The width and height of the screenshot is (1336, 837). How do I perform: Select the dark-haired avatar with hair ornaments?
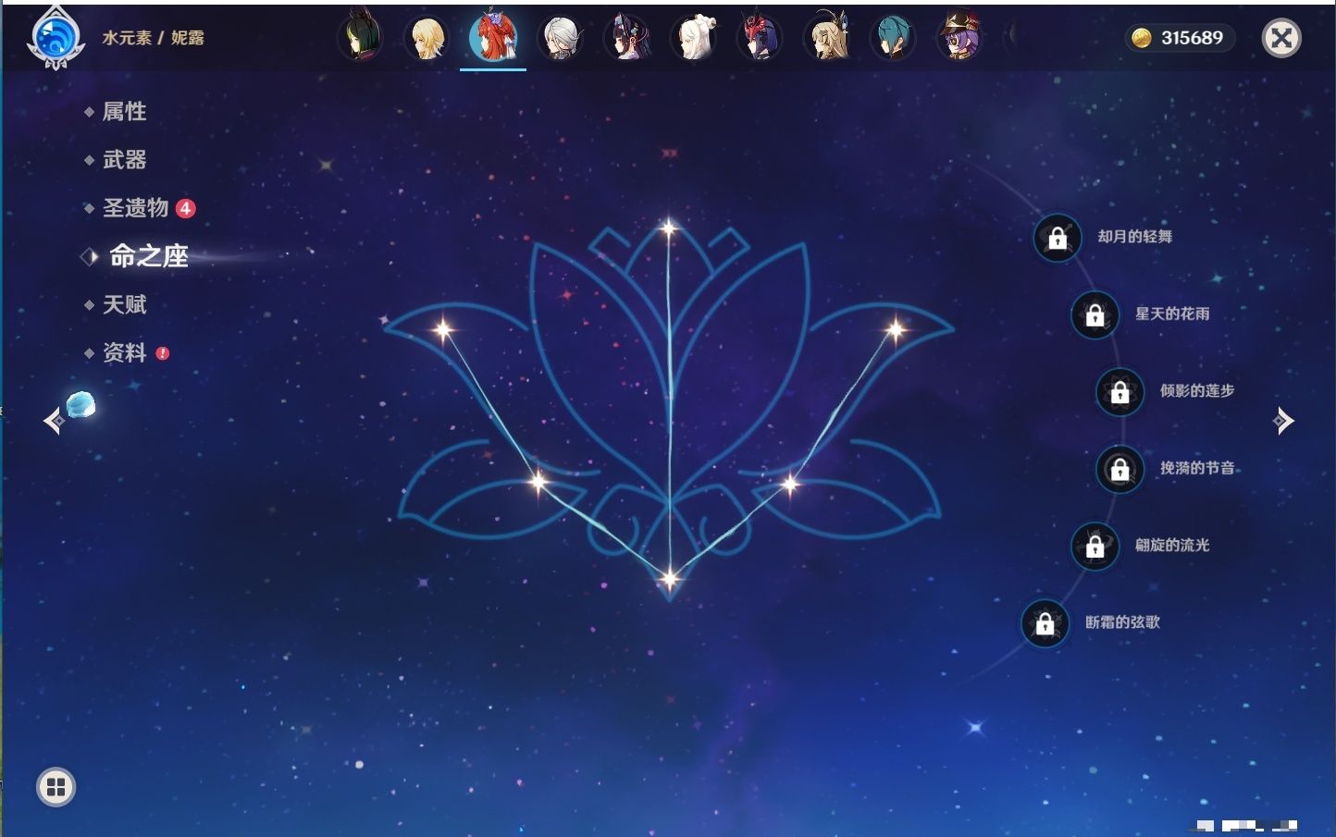click(627, 38)
